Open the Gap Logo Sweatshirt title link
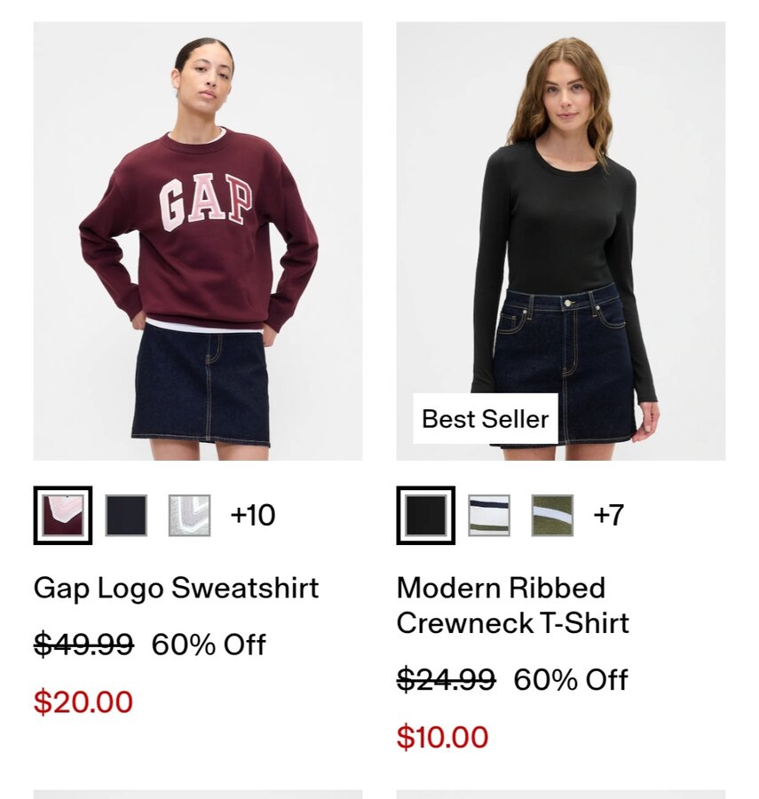759x799 pixels. [177, 588]
